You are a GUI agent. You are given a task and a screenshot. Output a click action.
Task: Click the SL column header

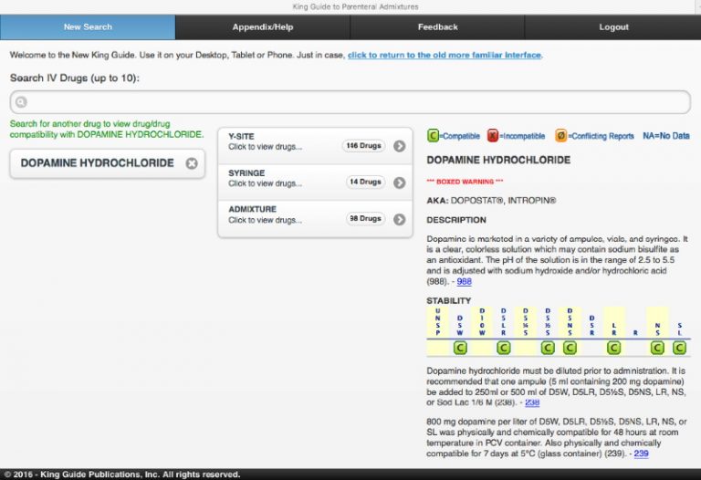click(679, 329)
